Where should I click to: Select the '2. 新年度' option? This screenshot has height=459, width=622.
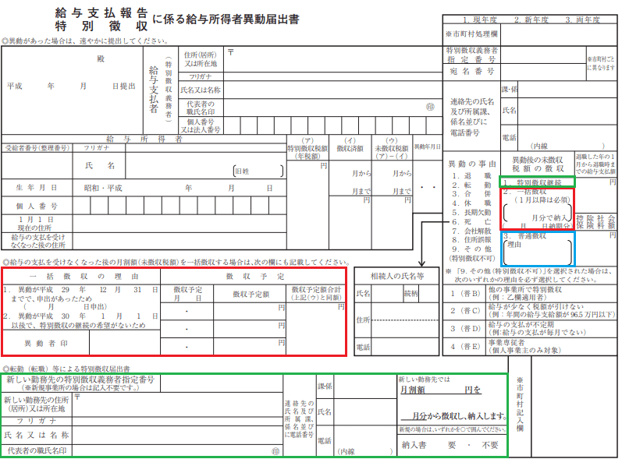point(531,19)
